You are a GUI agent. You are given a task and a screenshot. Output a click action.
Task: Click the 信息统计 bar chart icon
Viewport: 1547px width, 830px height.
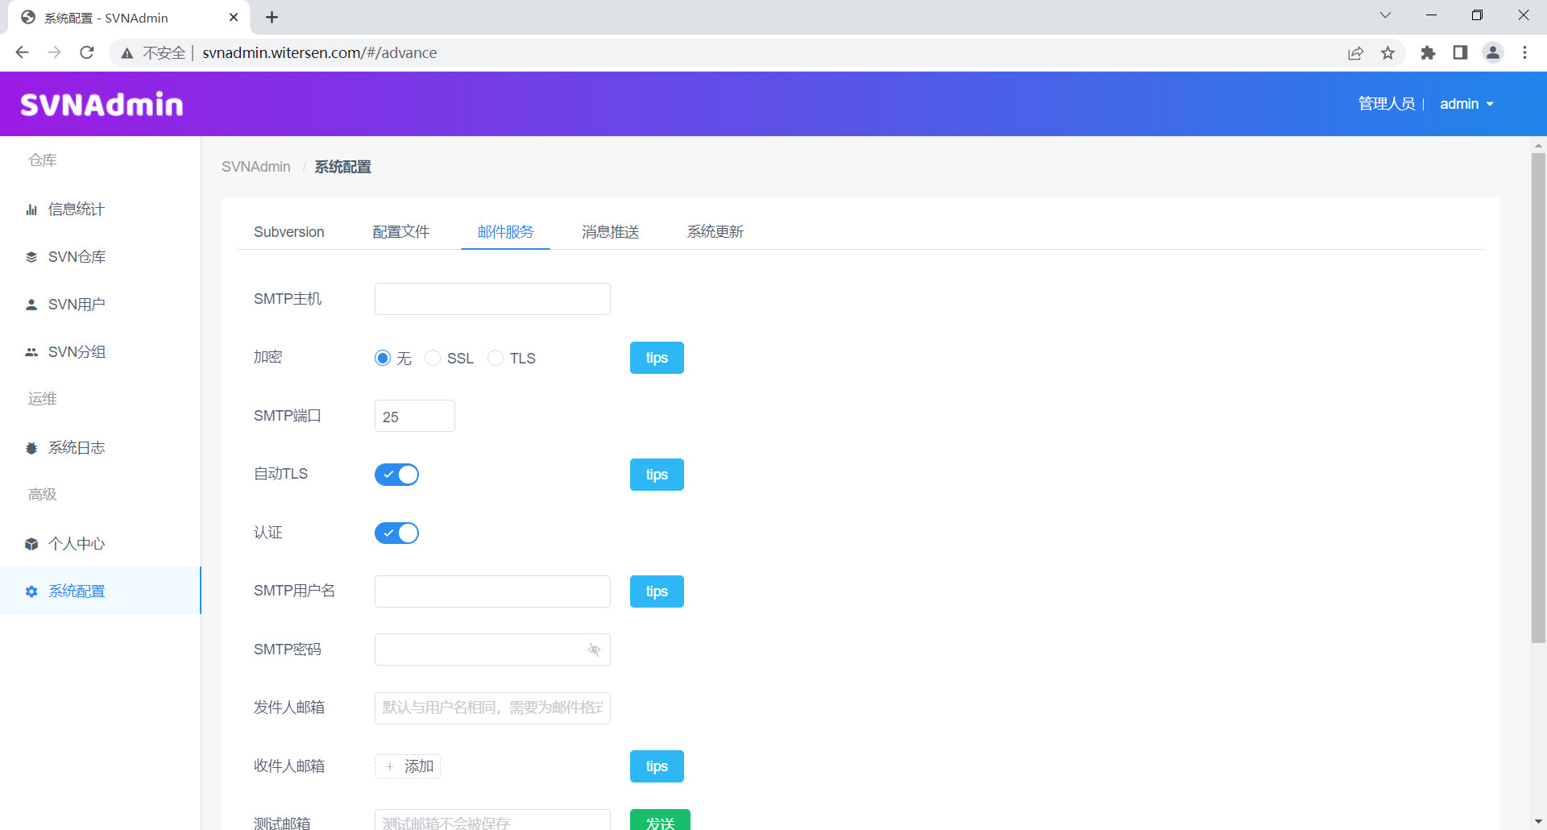pyautogui.click(x=31, y=210)
